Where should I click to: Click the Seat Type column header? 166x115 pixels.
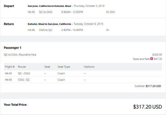click(64, 67)
